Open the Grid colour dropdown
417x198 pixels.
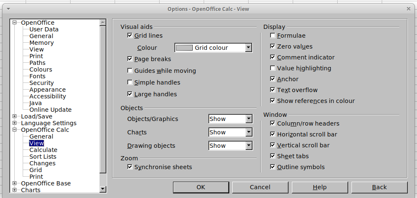coord(248,48)
